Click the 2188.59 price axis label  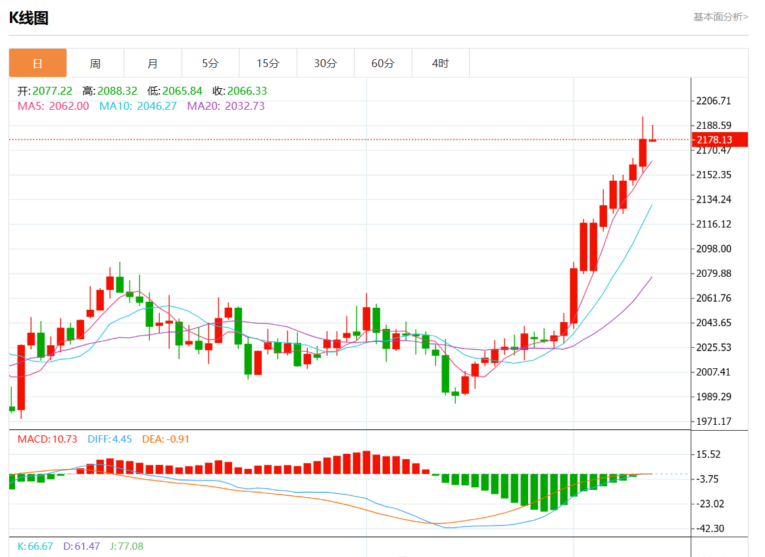[x=714, y=126]
